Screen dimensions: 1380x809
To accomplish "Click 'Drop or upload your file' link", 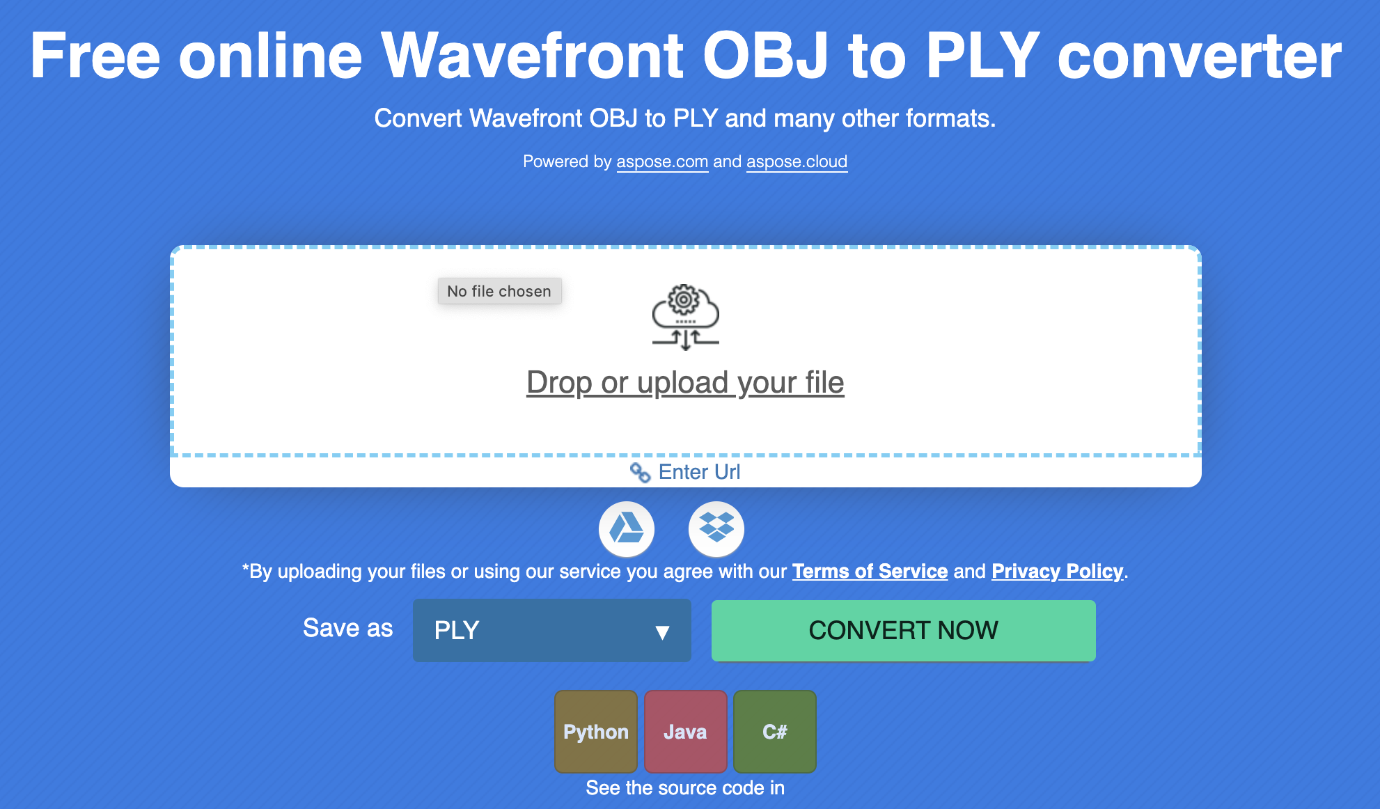I will point(685,383).
